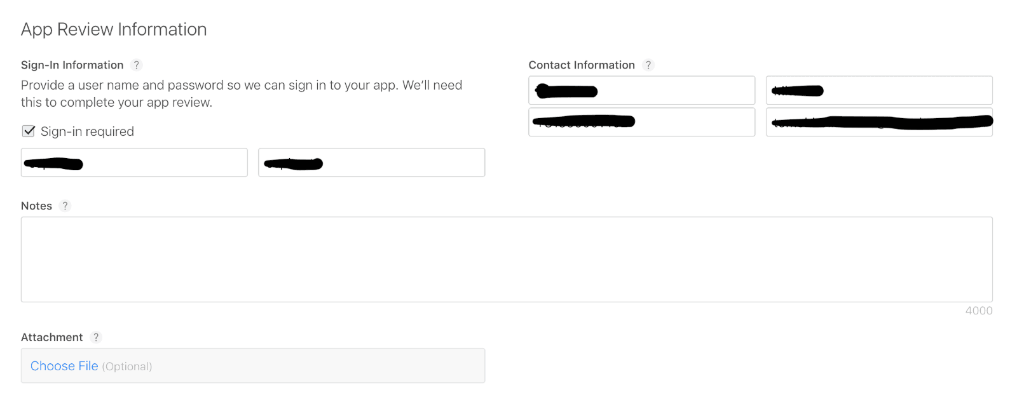This screenshot has height=402, width=1017.
Task: Uncheck the Sign-in required checkbox
Action: coord(29,131)
